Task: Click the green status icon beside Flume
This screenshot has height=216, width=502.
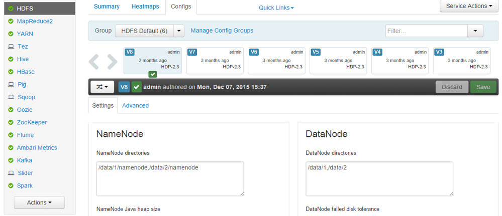Action: [11, 135]
